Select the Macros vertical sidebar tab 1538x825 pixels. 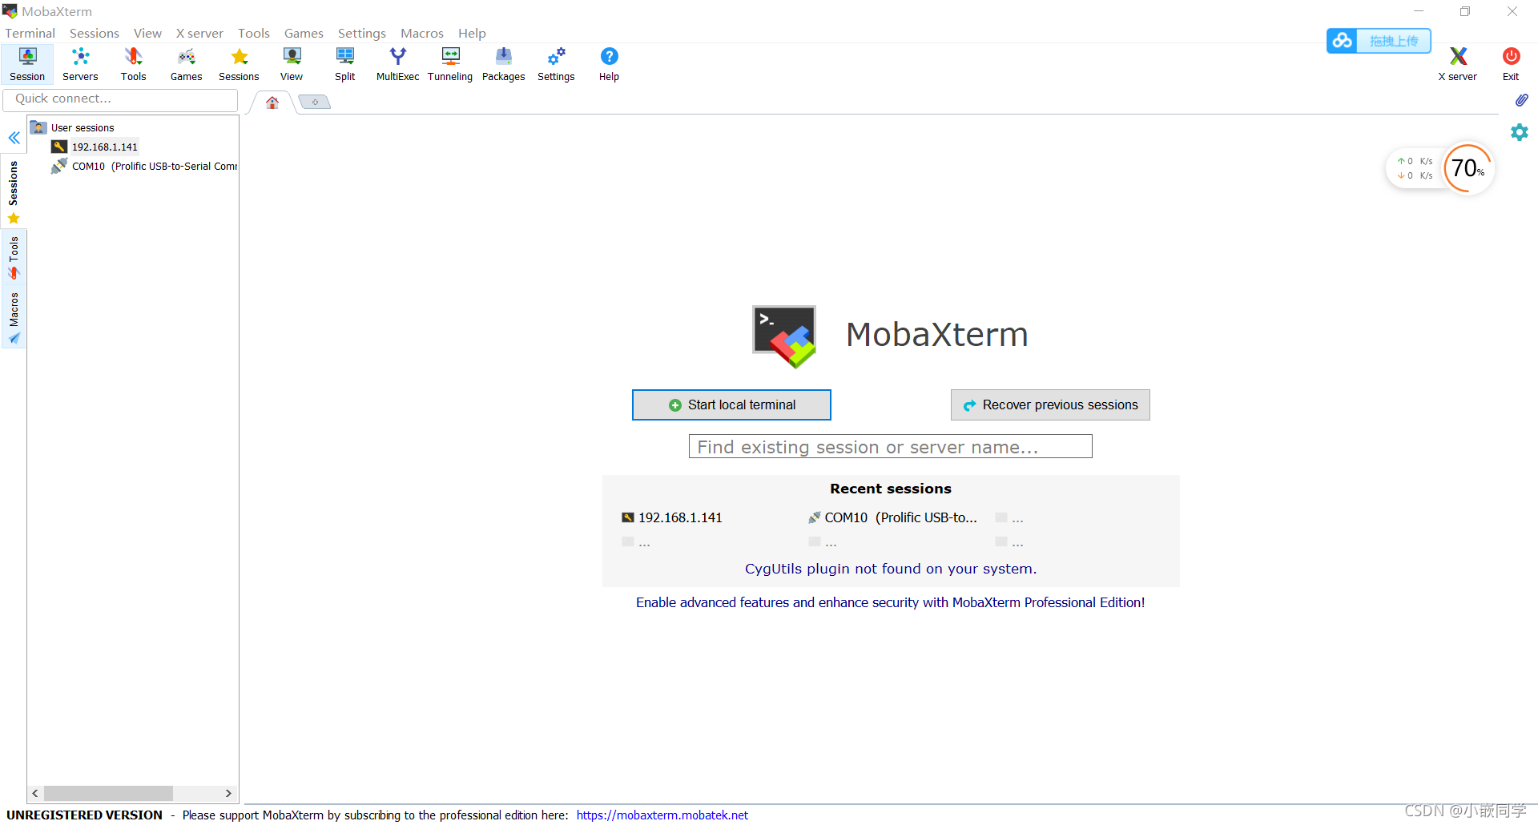14,317
